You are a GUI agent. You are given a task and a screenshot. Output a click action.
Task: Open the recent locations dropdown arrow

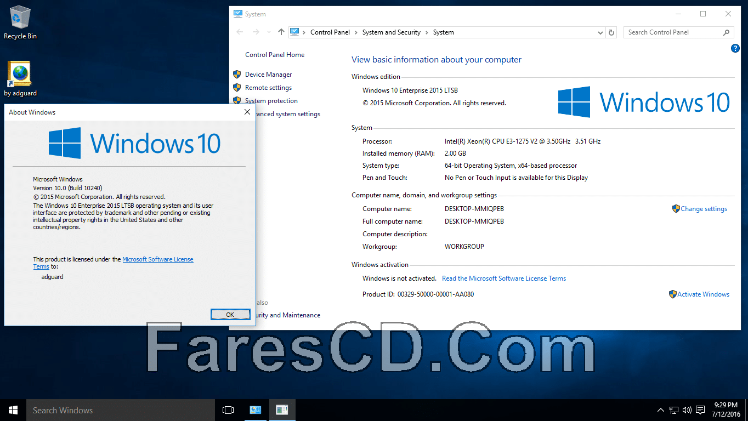coord(269,32)
